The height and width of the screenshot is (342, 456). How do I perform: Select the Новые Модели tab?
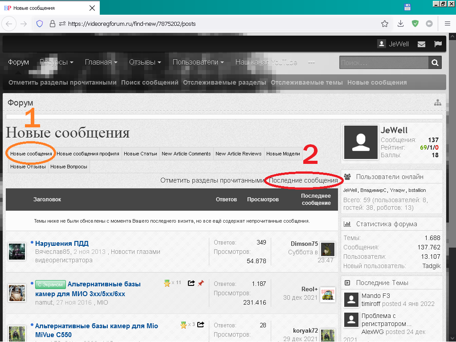point(283,154)
